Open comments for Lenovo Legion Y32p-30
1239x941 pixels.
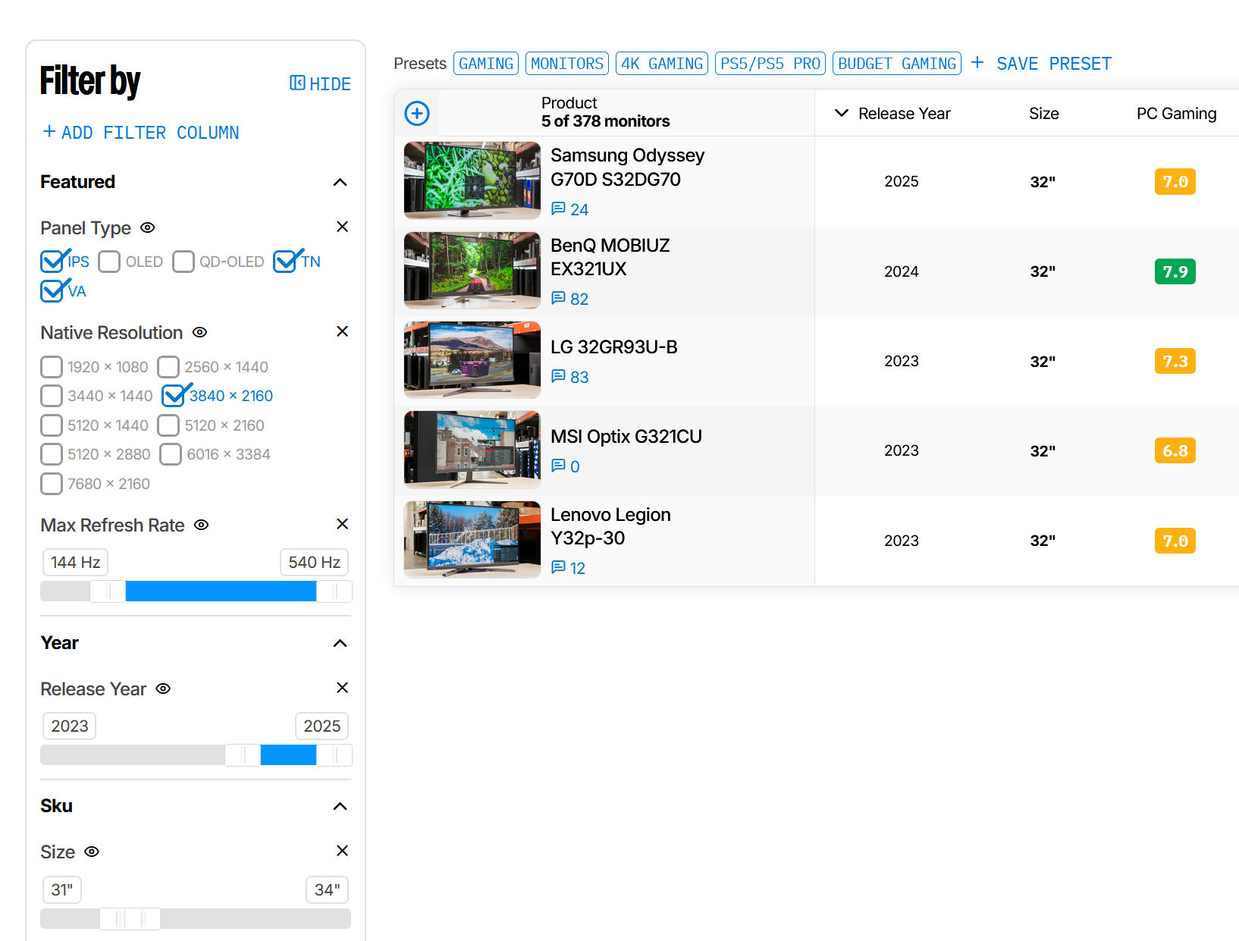coord(568,568)
